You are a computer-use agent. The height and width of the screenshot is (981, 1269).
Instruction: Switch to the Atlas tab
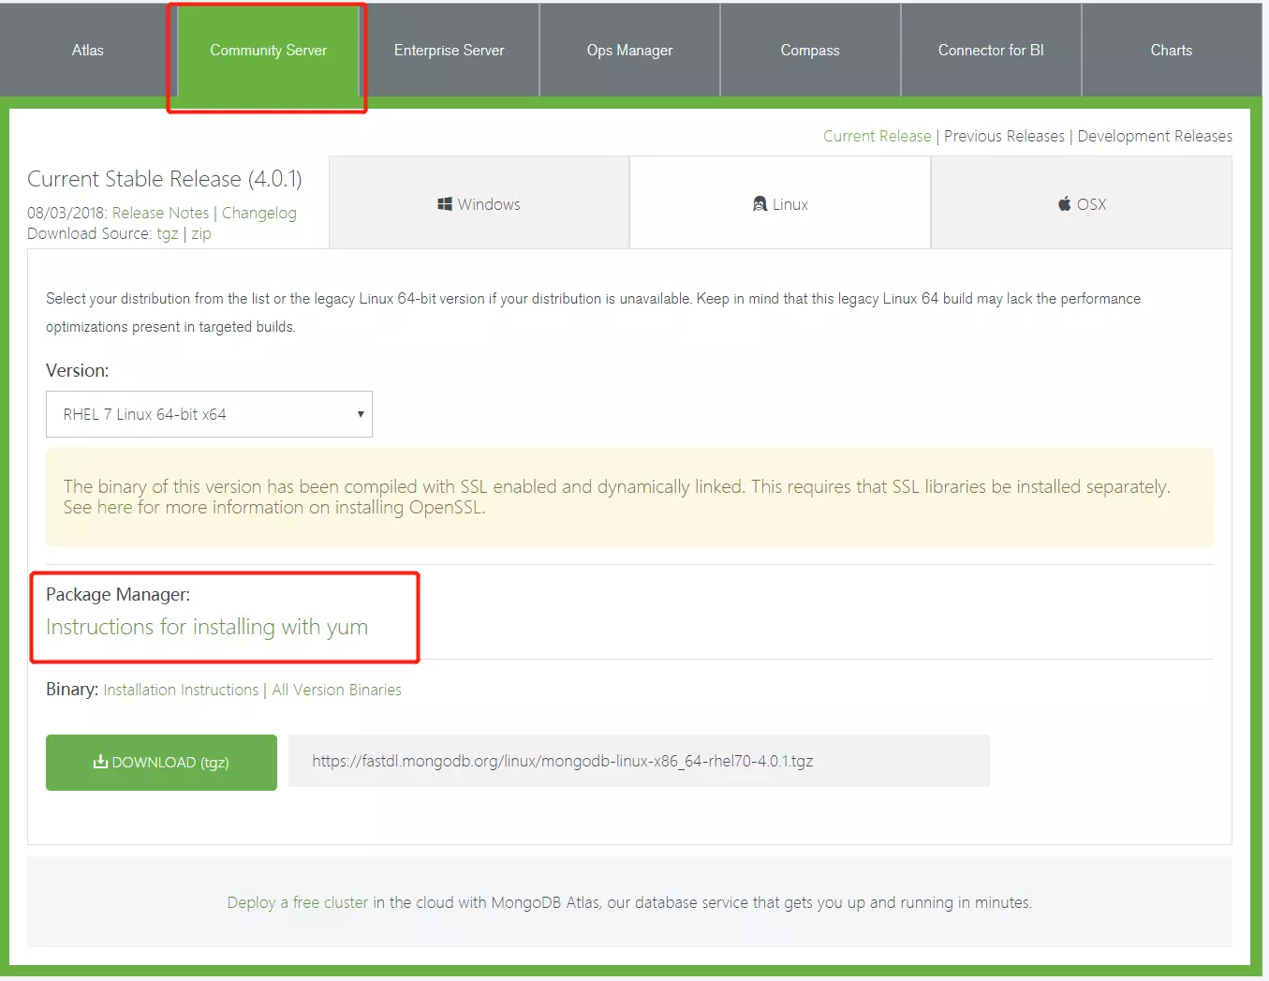click(x=87, y=50)
